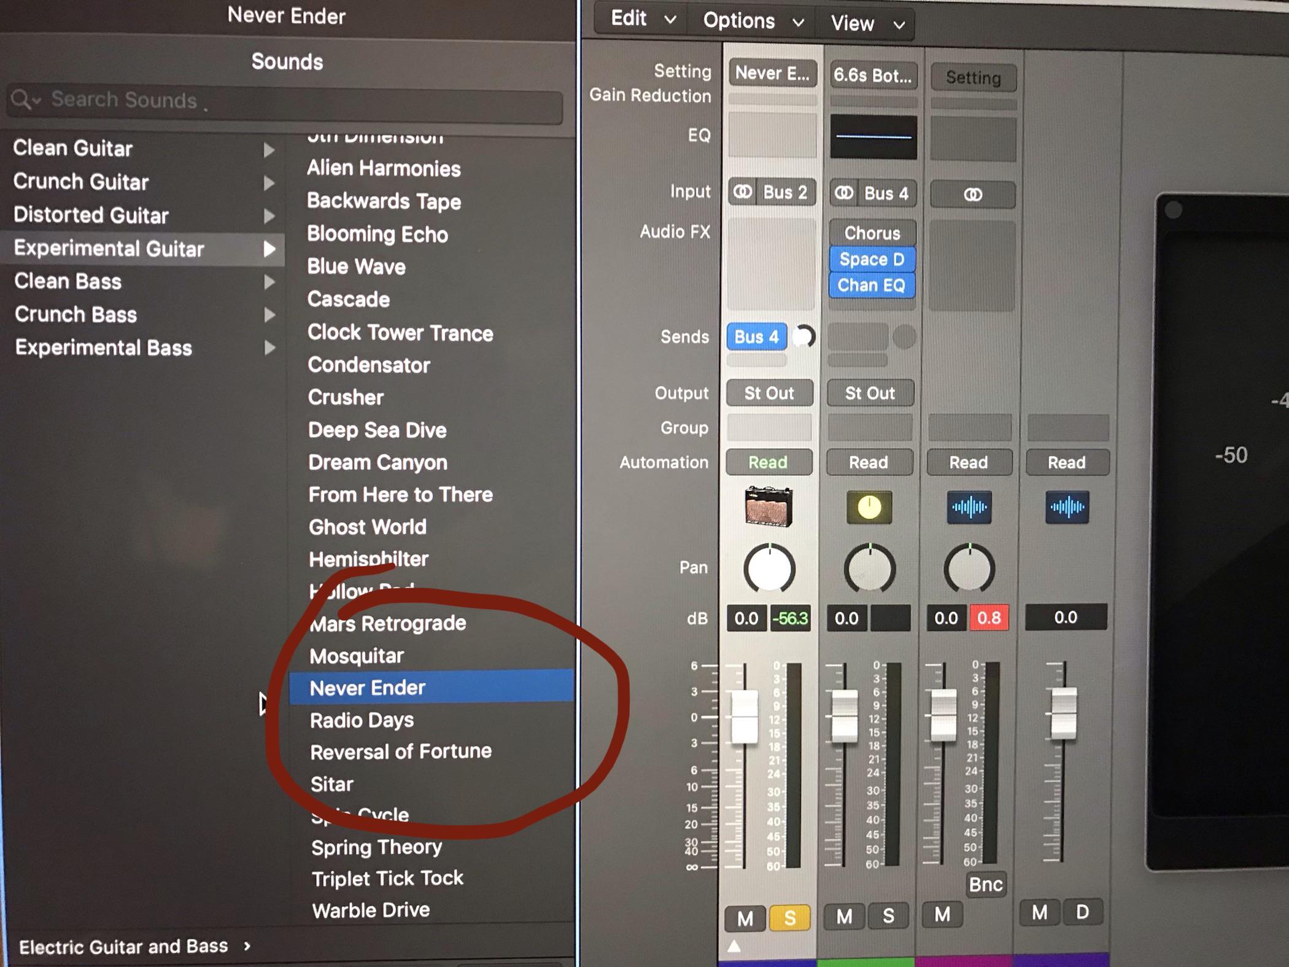This screenshot has width=1289, height=967.
Task: Toggle the Chan EQ plugin on the aux strip
Action: pos(872,285)
